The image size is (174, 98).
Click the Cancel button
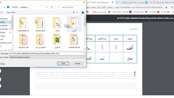(x=77, y=63)
